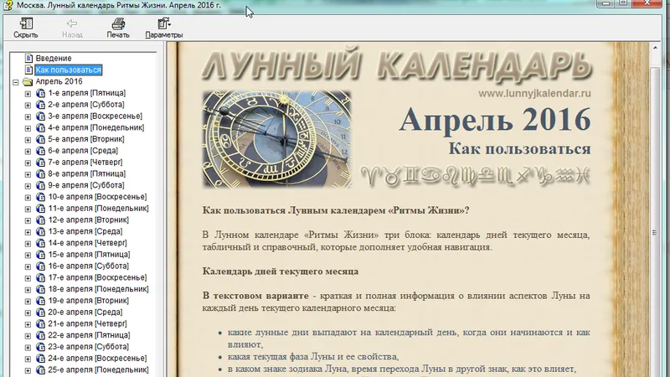Screen dimensions: 670x377
Task: Click the book icon of 12-е апреля
Action: pos(40,219)
